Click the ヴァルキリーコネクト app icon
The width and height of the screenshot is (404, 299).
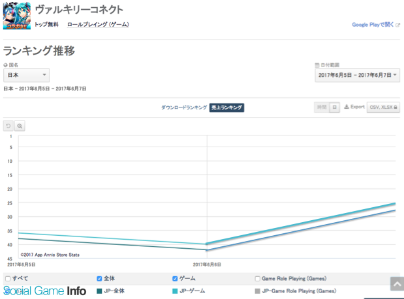pyautogui.click(x=17, y=16)
